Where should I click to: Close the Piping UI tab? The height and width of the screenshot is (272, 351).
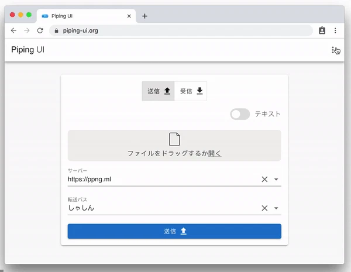[129, 16]
